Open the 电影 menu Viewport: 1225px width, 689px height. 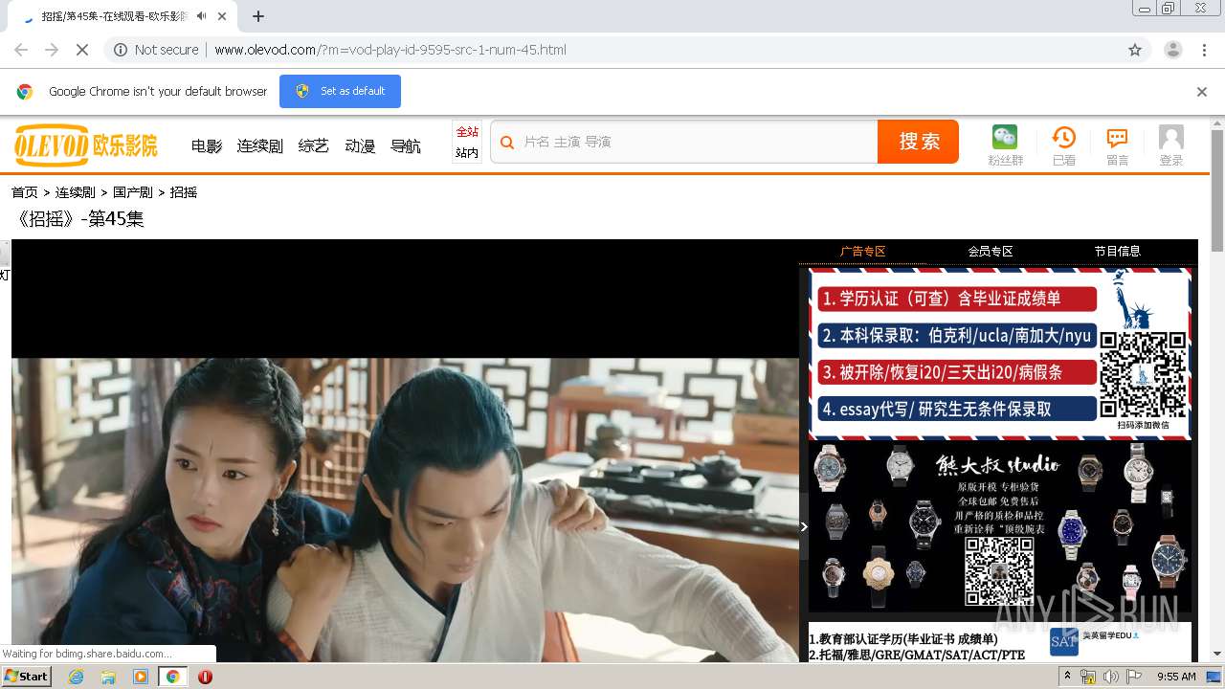[207, 145]
